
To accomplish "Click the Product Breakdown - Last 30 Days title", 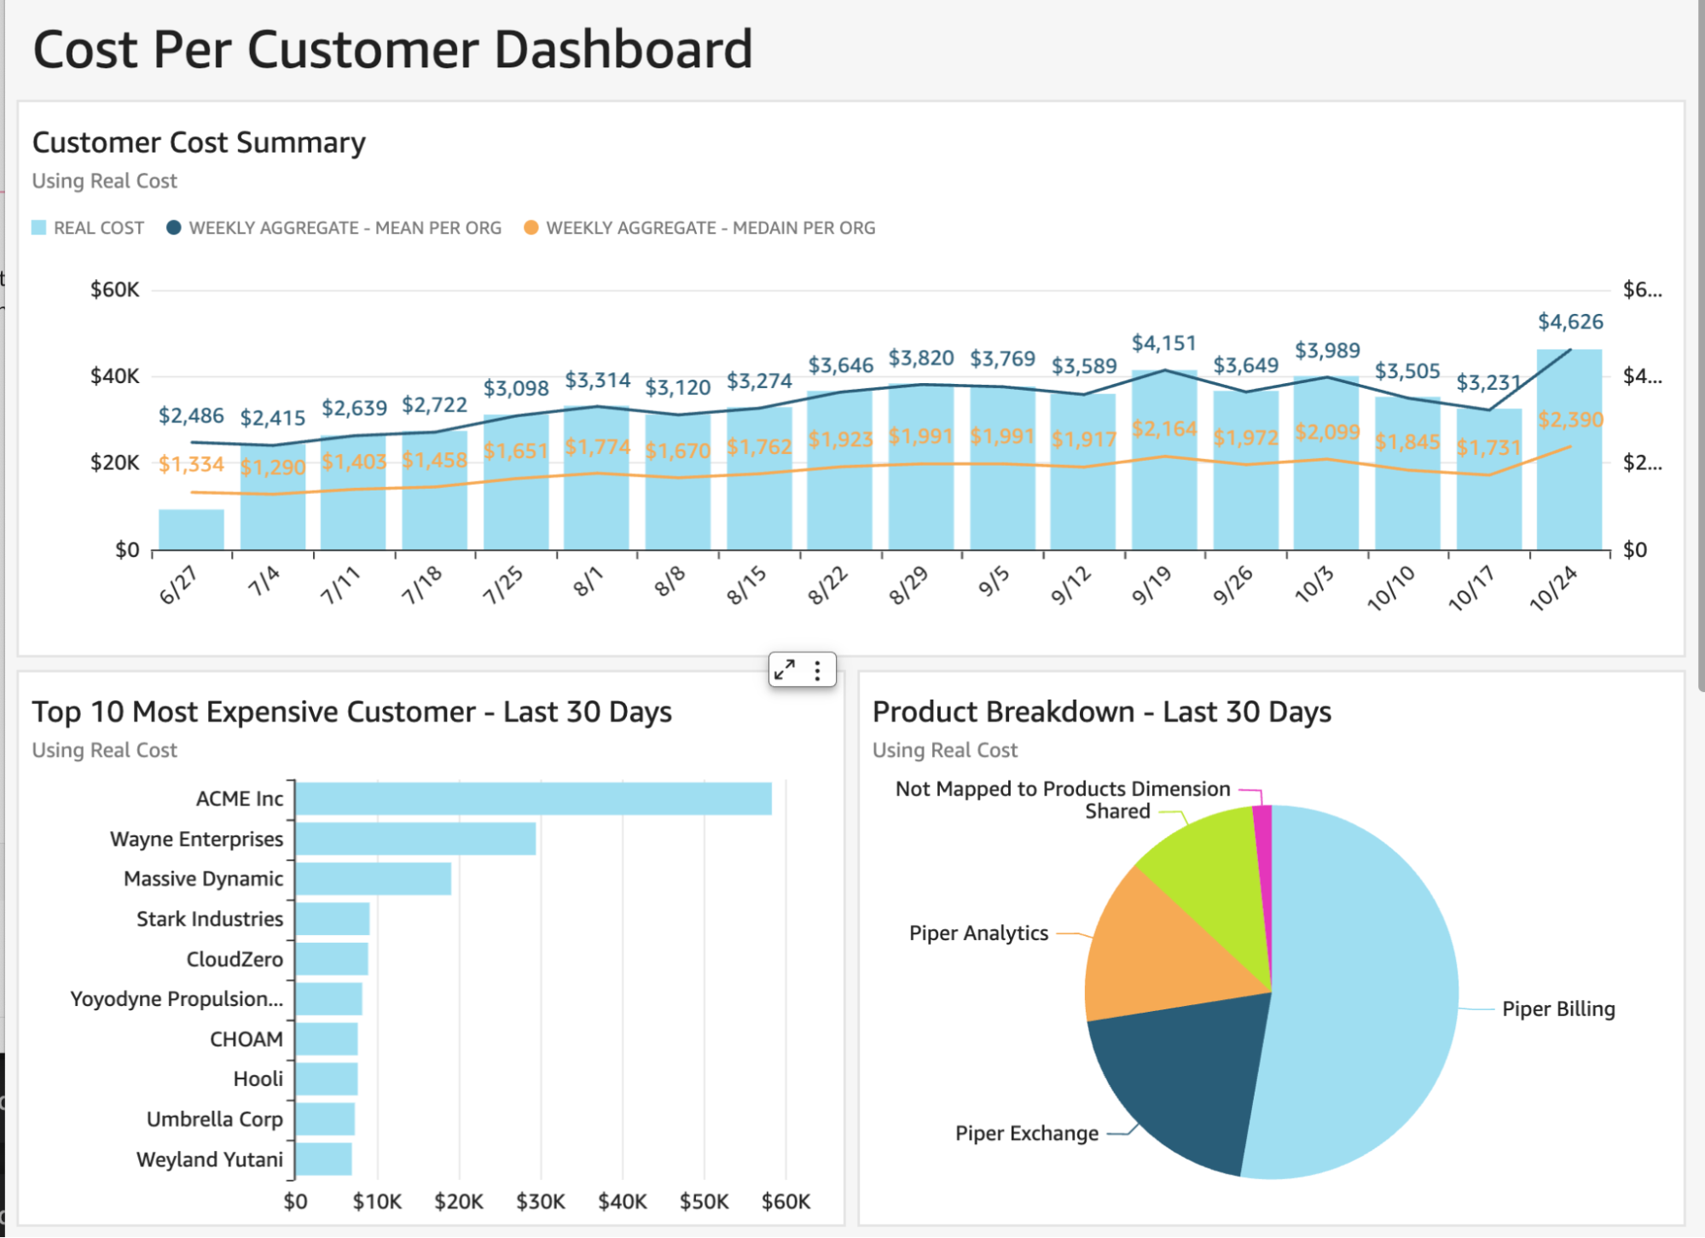I will (x=1102, y=712).
